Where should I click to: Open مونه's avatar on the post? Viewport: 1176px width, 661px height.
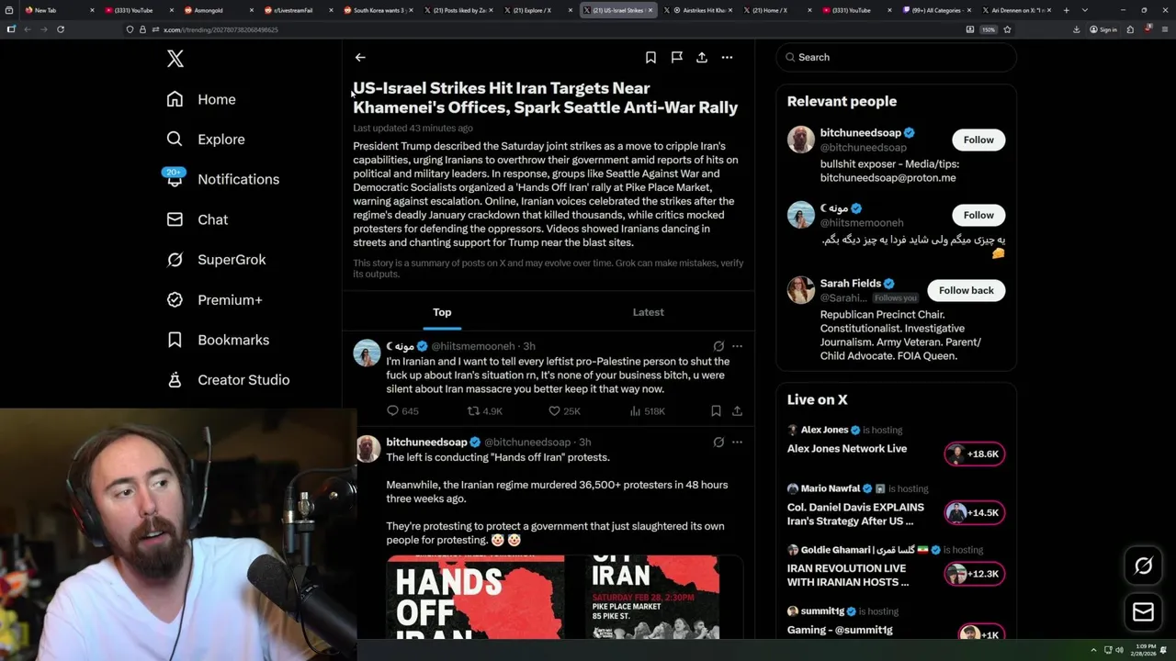[x=367, y=353]
